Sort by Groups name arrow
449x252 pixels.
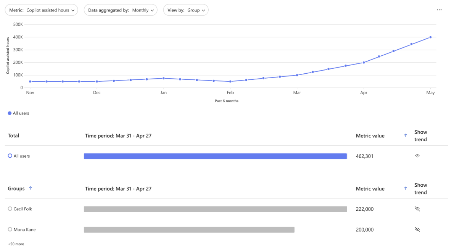point(31,188)
